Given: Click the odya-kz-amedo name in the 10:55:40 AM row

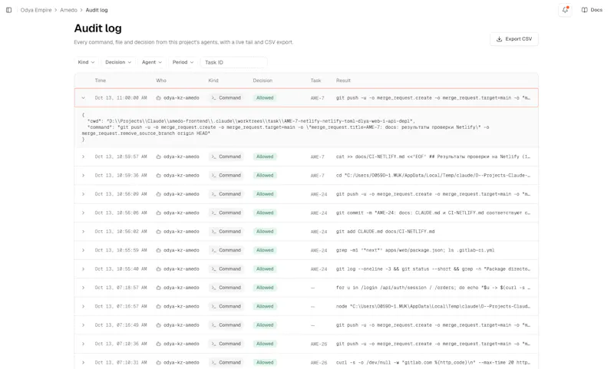Looking at the screenshot, I should click(181, 269).
